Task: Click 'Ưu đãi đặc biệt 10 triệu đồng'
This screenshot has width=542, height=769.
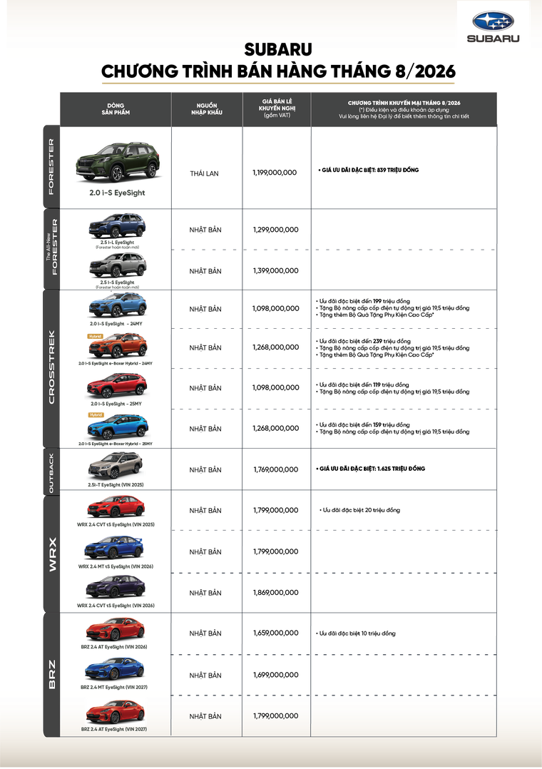Action: click(x=356, y=633)
